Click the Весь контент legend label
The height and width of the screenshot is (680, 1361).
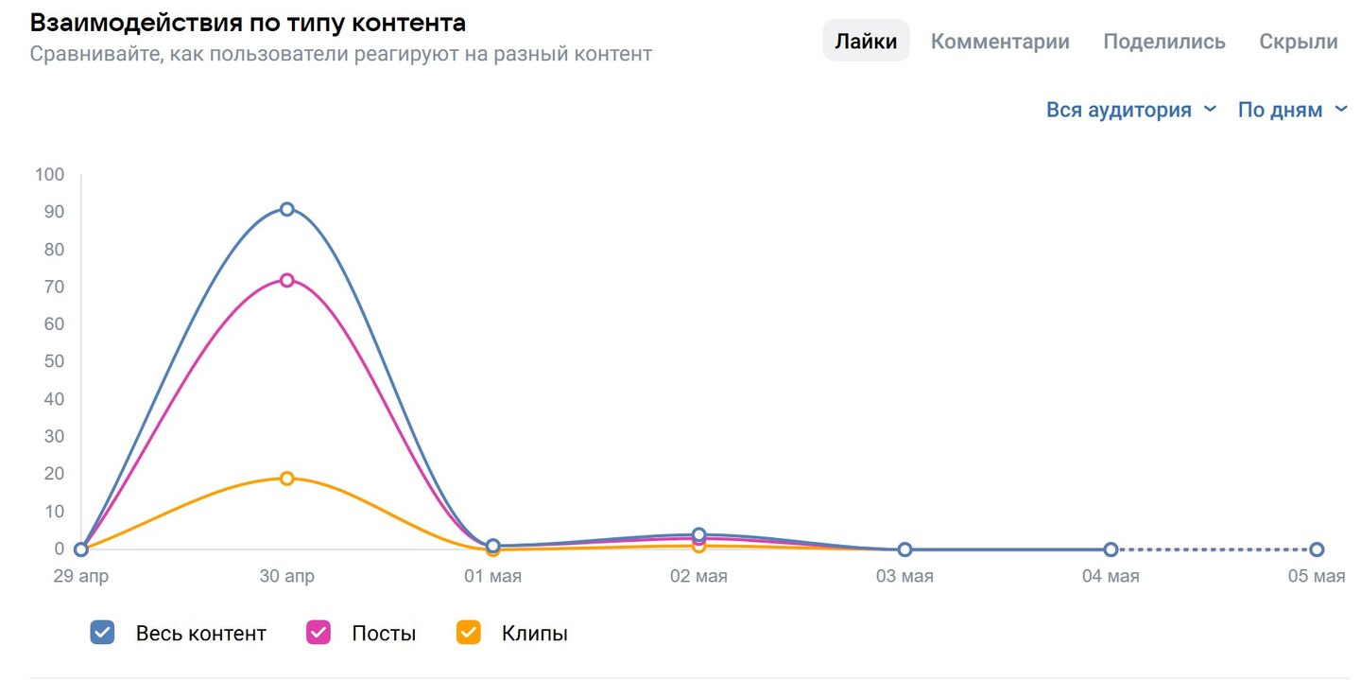pos(201,634)
